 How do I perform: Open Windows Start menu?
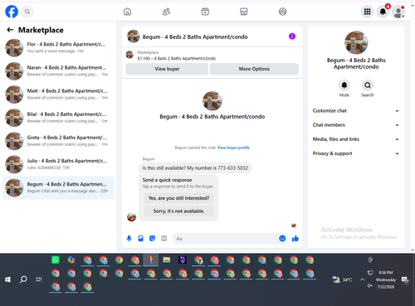tap(7, 279)
